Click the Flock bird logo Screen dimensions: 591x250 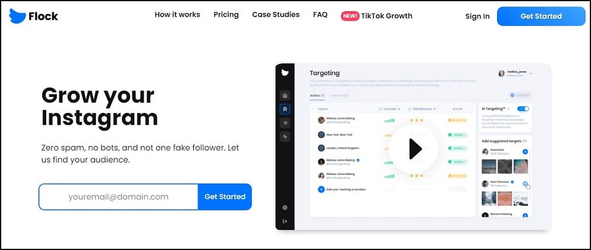point(18,16)
